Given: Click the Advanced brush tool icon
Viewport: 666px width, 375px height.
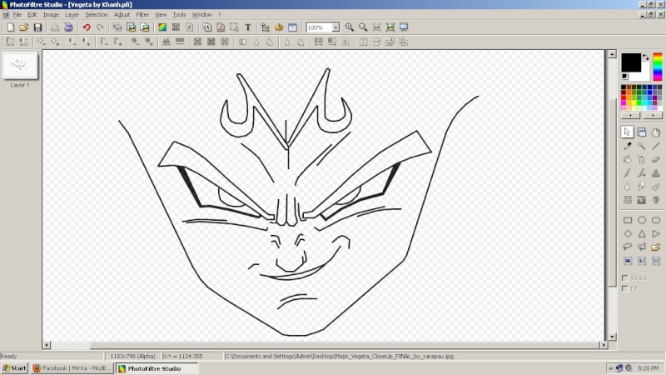Looking at the screenshot, I should pyautogui.click(x=642, y=173).
